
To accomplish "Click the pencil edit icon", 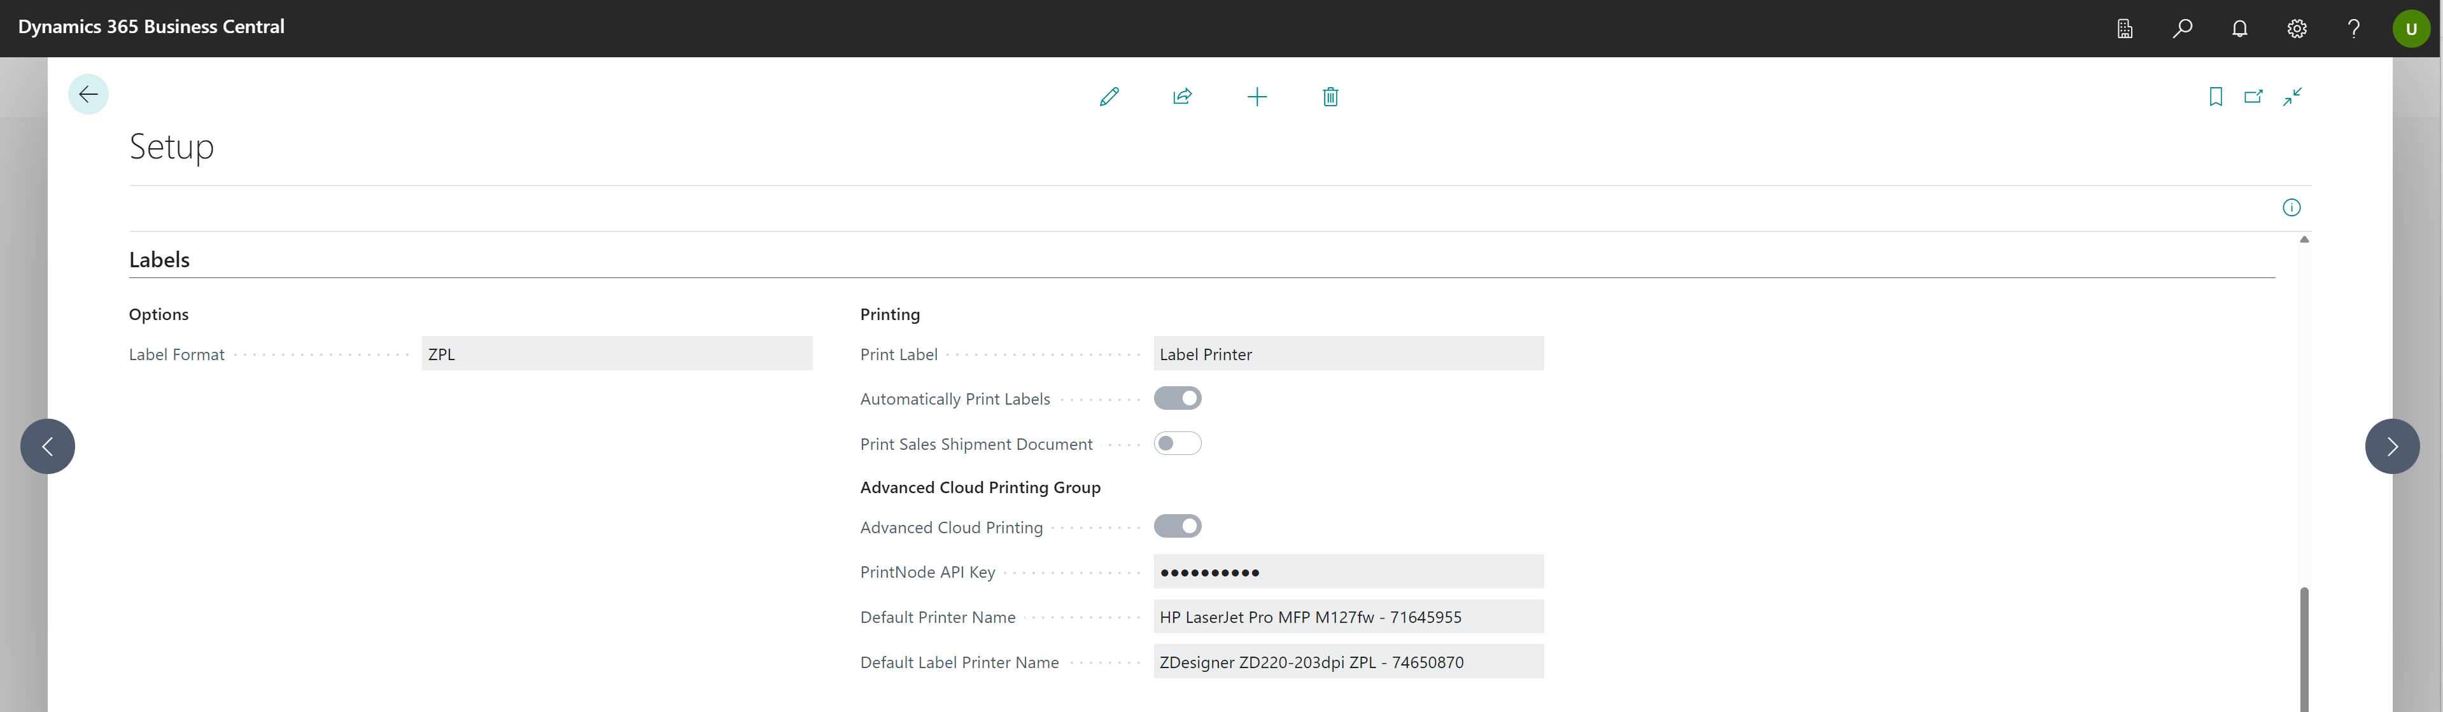I will pyautogui.click(x=1109, y=97).
